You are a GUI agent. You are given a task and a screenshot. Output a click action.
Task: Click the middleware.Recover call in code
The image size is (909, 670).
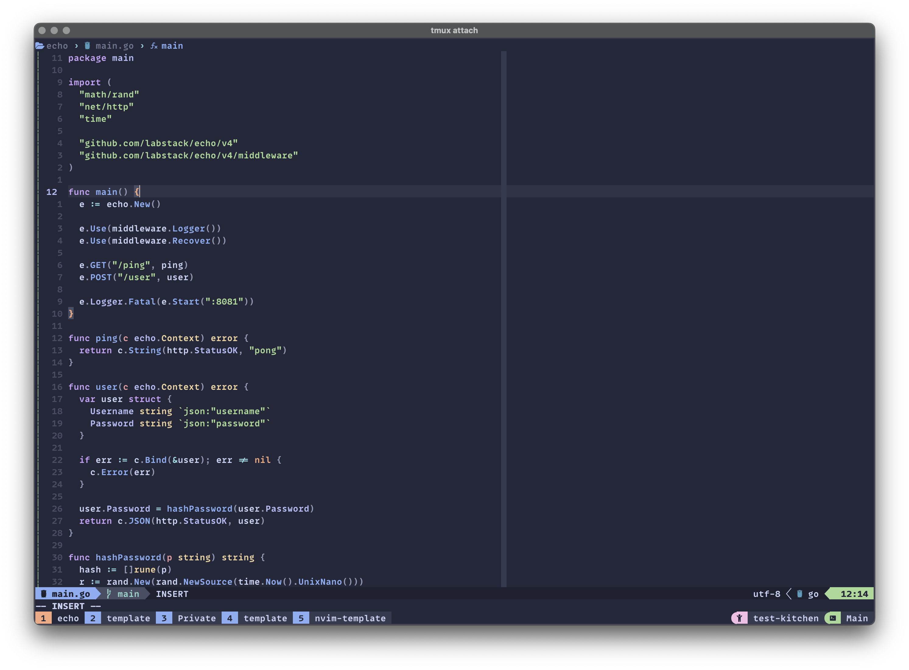point(191,241)
